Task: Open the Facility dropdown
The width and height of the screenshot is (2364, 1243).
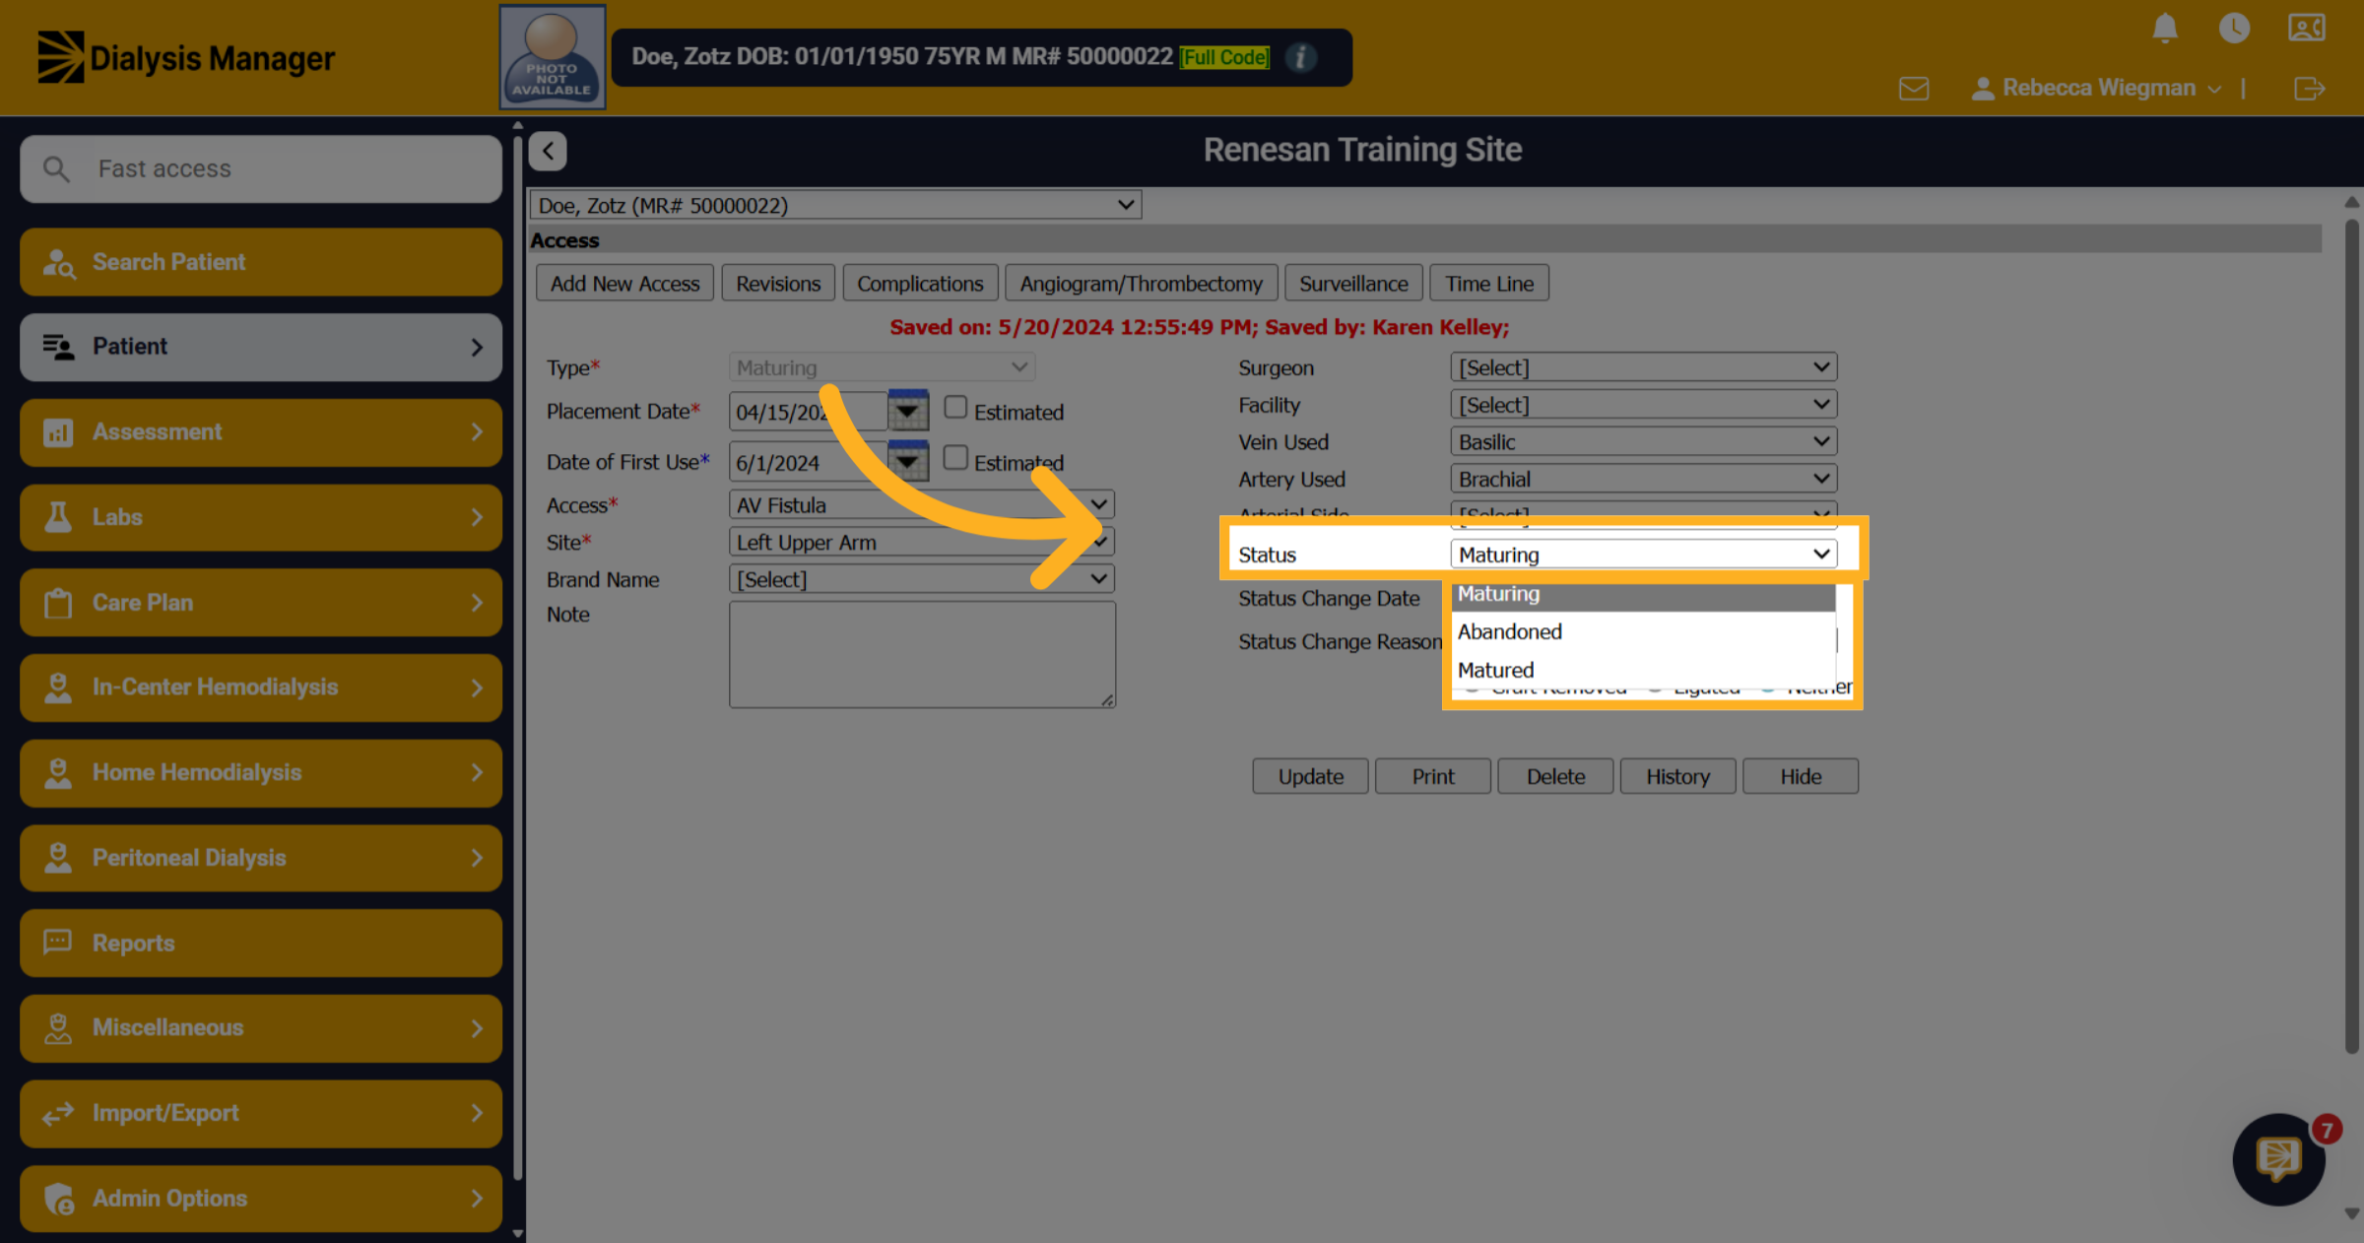Action: pos(1643,405)
